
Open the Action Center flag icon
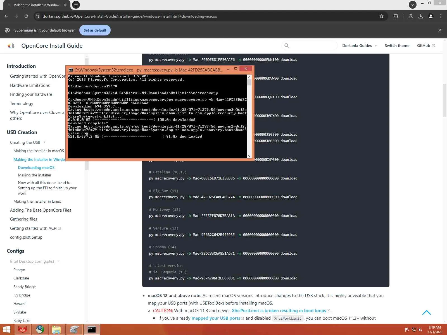pyautogui.click(x=407, y=330)
